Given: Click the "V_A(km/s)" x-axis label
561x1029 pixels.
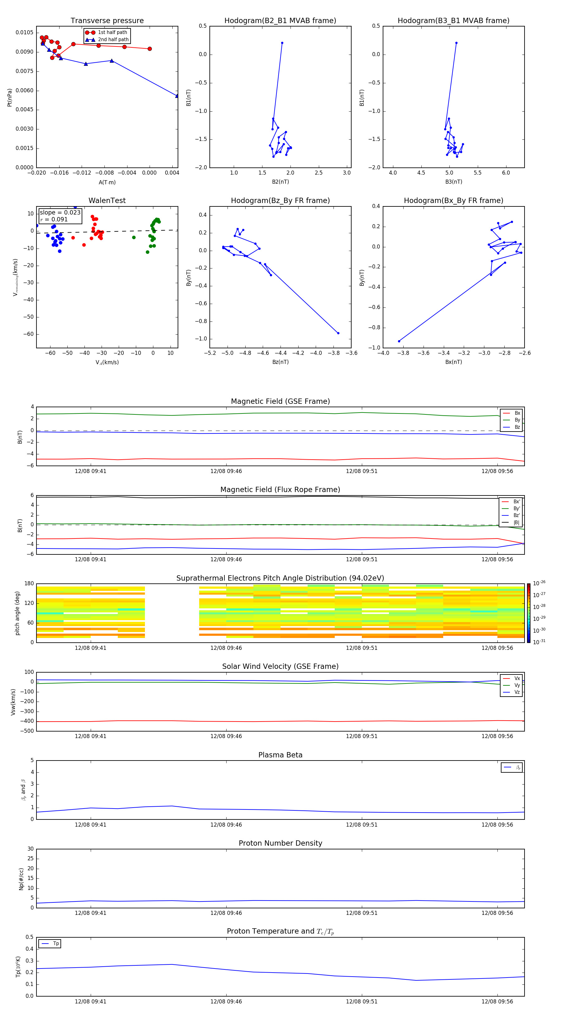Looking at the screenshot, I should pos(107,362).
